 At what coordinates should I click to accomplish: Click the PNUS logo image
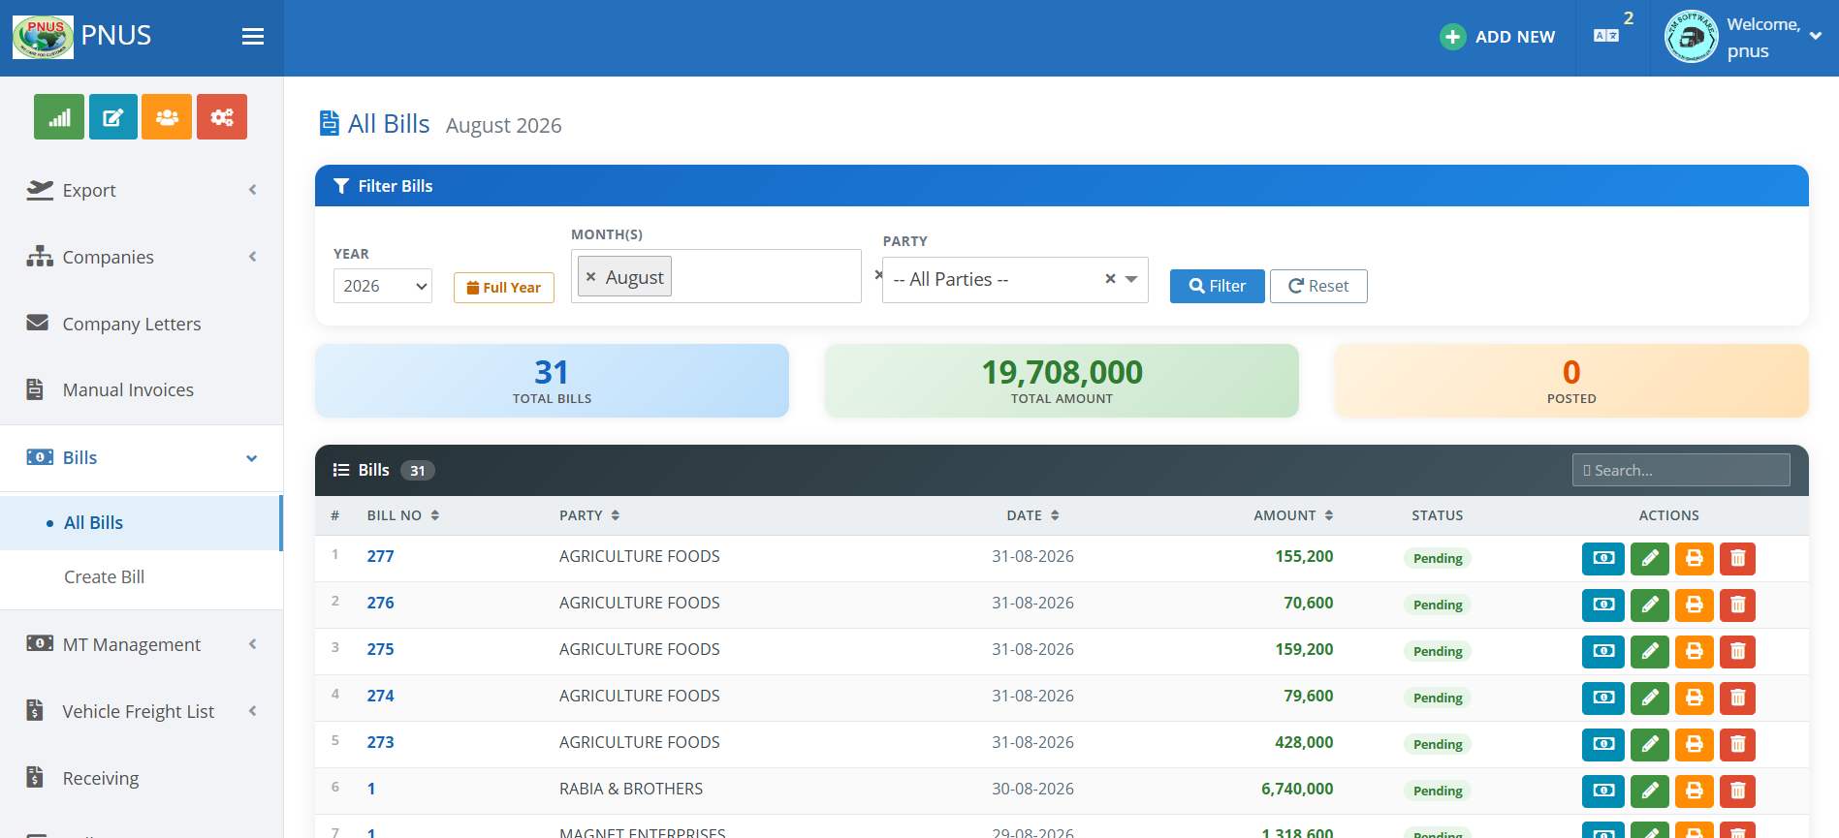[x=43, y=37]
